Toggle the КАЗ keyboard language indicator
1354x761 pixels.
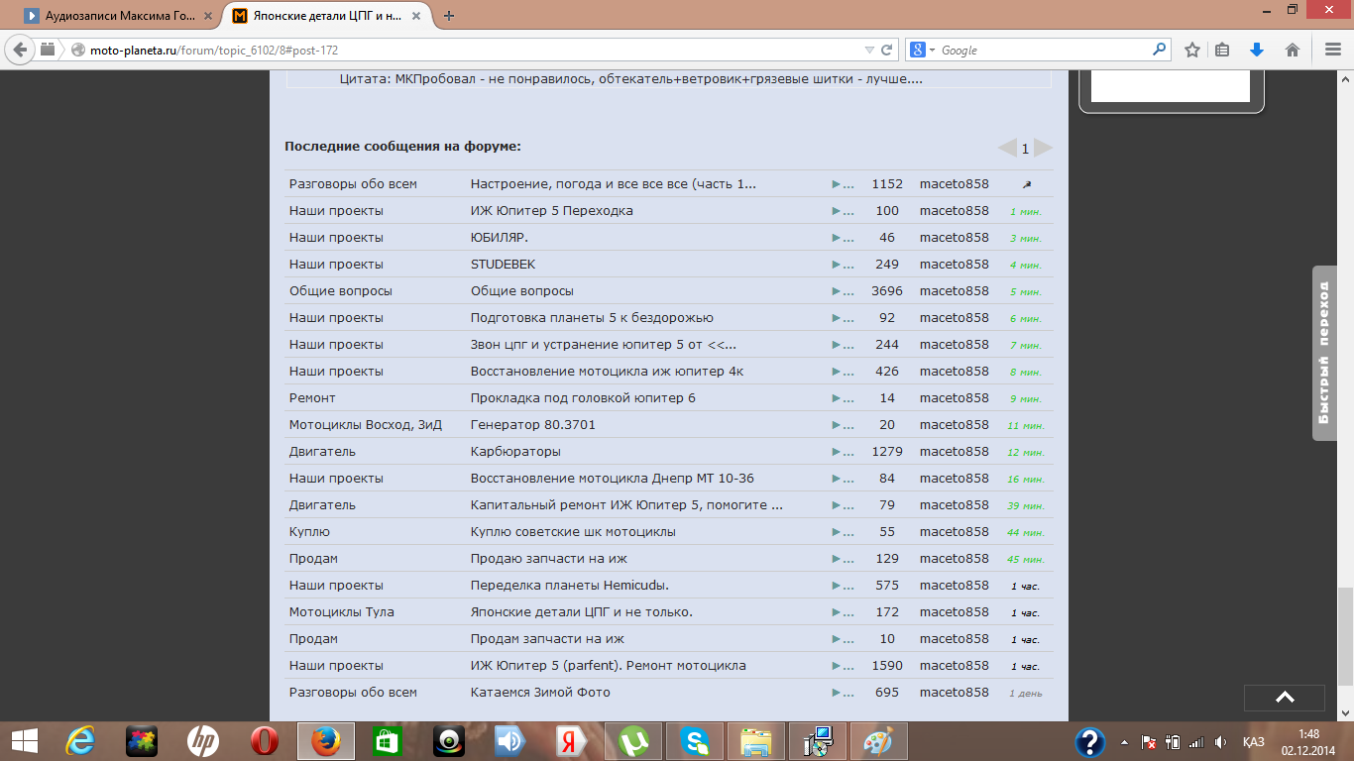click(x=1253, y=742)
